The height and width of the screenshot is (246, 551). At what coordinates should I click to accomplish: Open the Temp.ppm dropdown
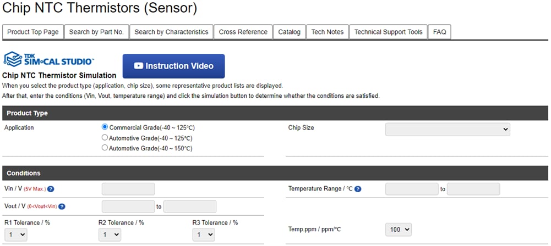pos(399,230)
